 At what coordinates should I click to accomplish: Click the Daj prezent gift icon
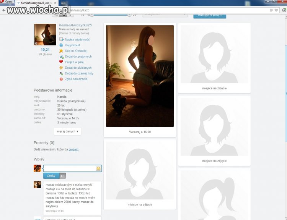point(61,45)
